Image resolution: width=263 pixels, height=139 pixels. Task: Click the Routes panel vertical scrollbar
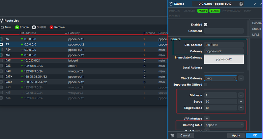click(248, 45)
